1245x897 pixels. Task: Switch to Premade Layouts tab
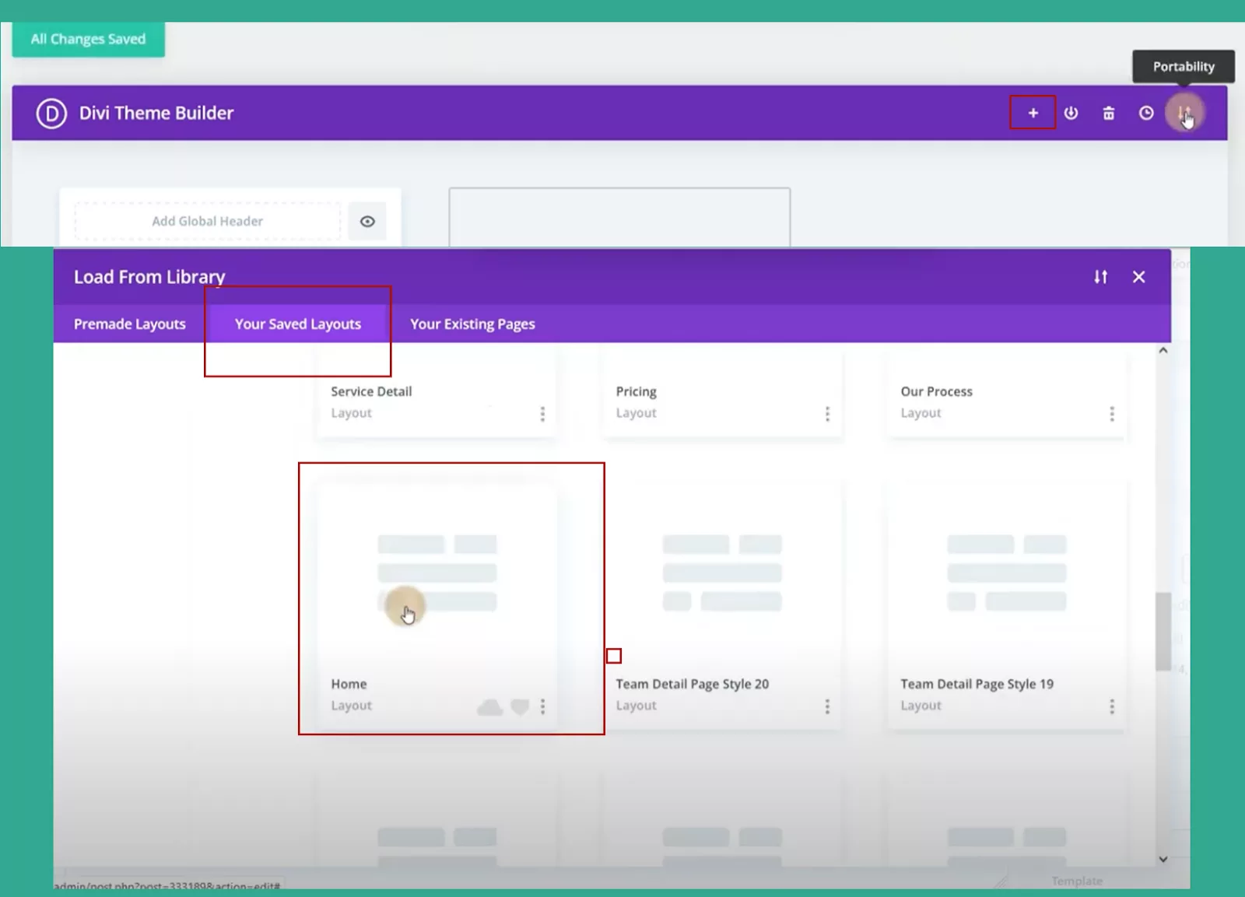coord(130,324)
